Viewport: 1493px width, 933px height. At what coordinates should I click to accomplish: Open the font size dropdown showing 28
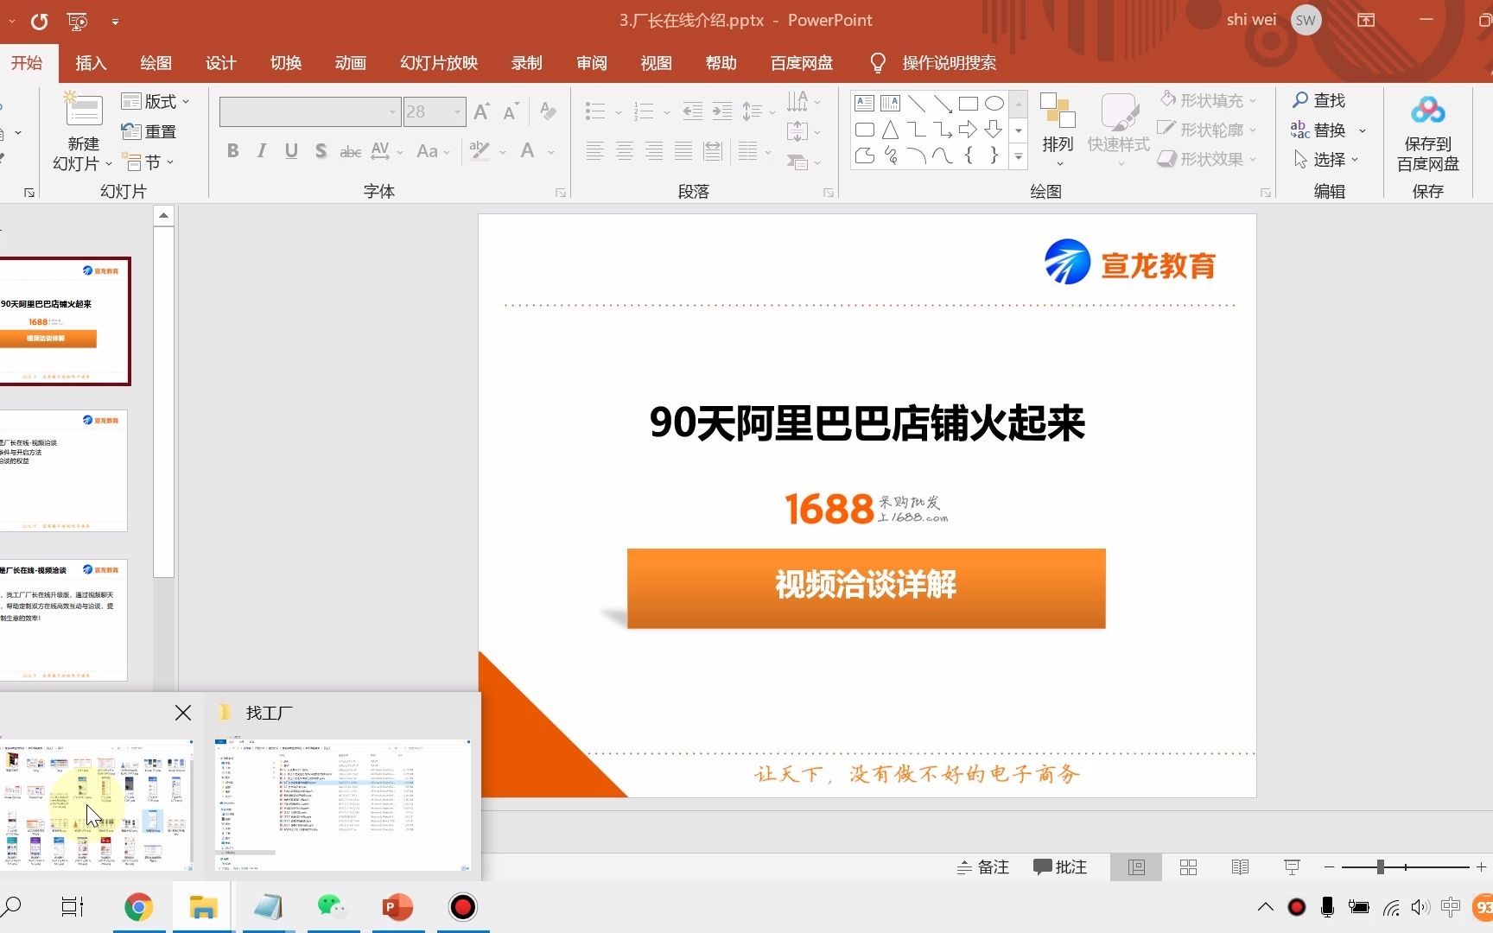pos(457,111)
